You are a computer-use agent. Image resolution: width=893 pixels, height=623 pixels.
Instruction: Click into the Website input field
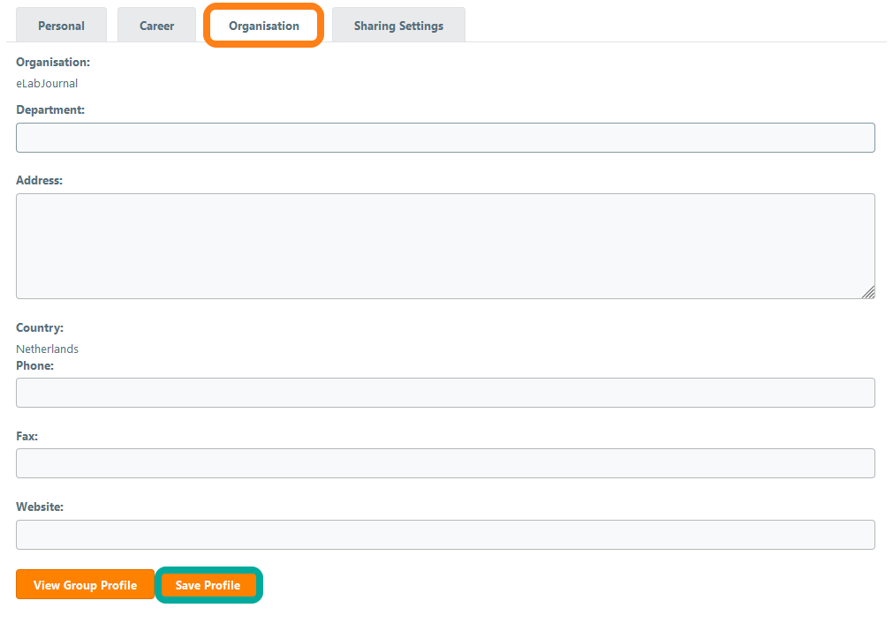[x=445, y=535]
